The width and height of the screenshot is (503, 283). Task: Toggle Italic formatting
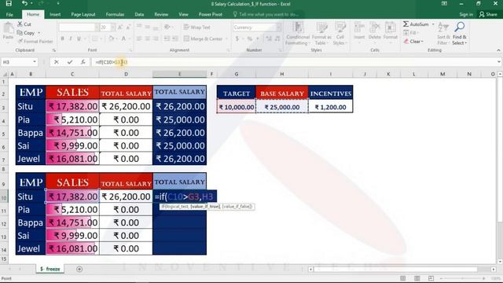(x=71, y=39)
